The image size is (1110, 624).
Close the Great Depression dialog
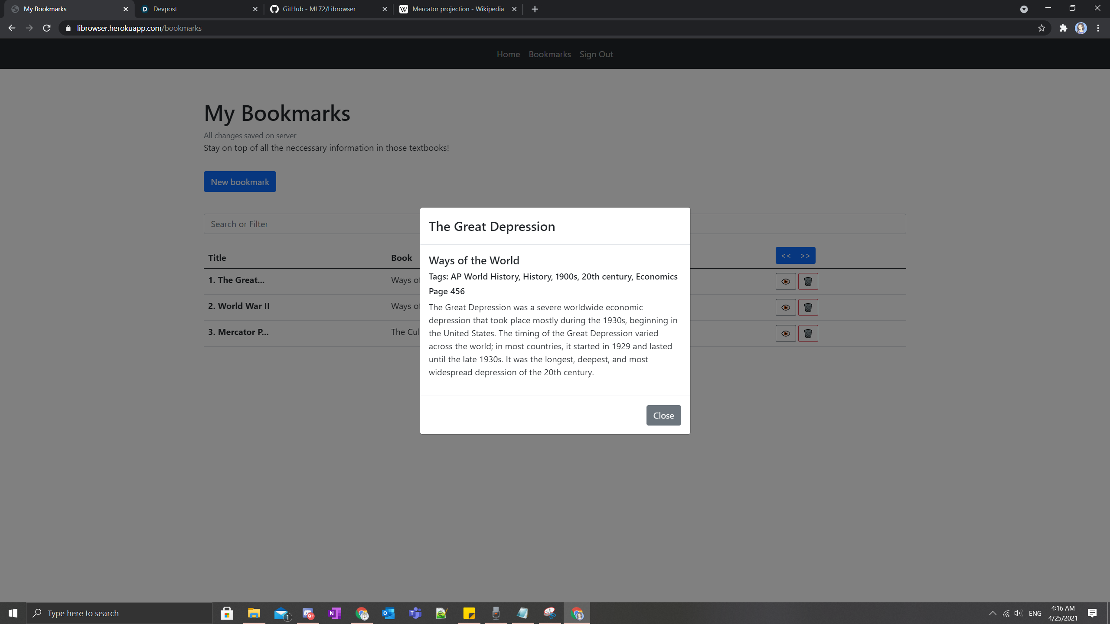[x=663, y=416]
